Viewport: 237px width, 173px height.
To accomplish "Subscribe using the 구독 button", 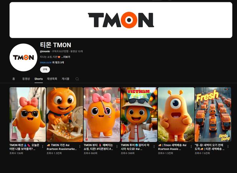I will tap(45, 70).
